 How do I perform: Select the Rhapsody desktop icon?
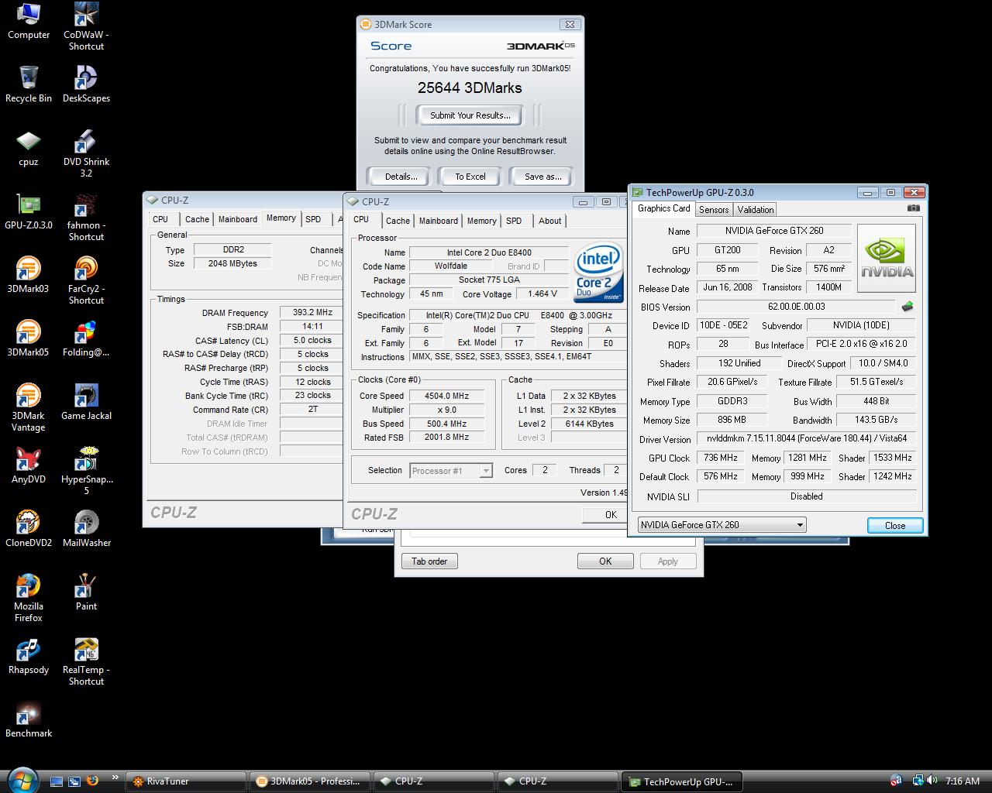pos(29,656)
